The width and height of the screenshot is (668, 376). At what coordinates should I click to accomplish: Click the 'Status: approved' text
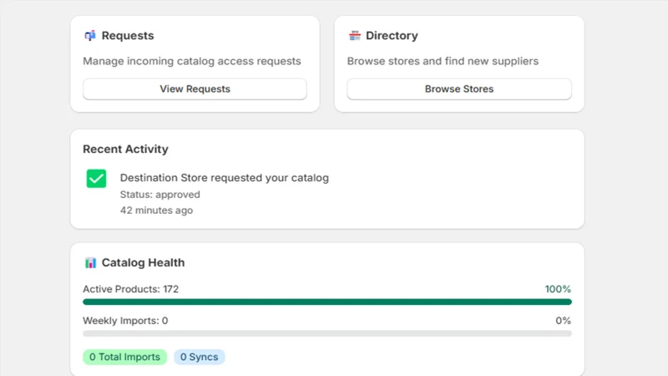coord(159,195)
